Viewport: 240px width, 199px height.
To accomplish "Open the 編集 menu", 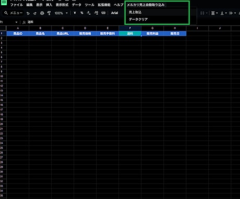I will tap(29, 5).
